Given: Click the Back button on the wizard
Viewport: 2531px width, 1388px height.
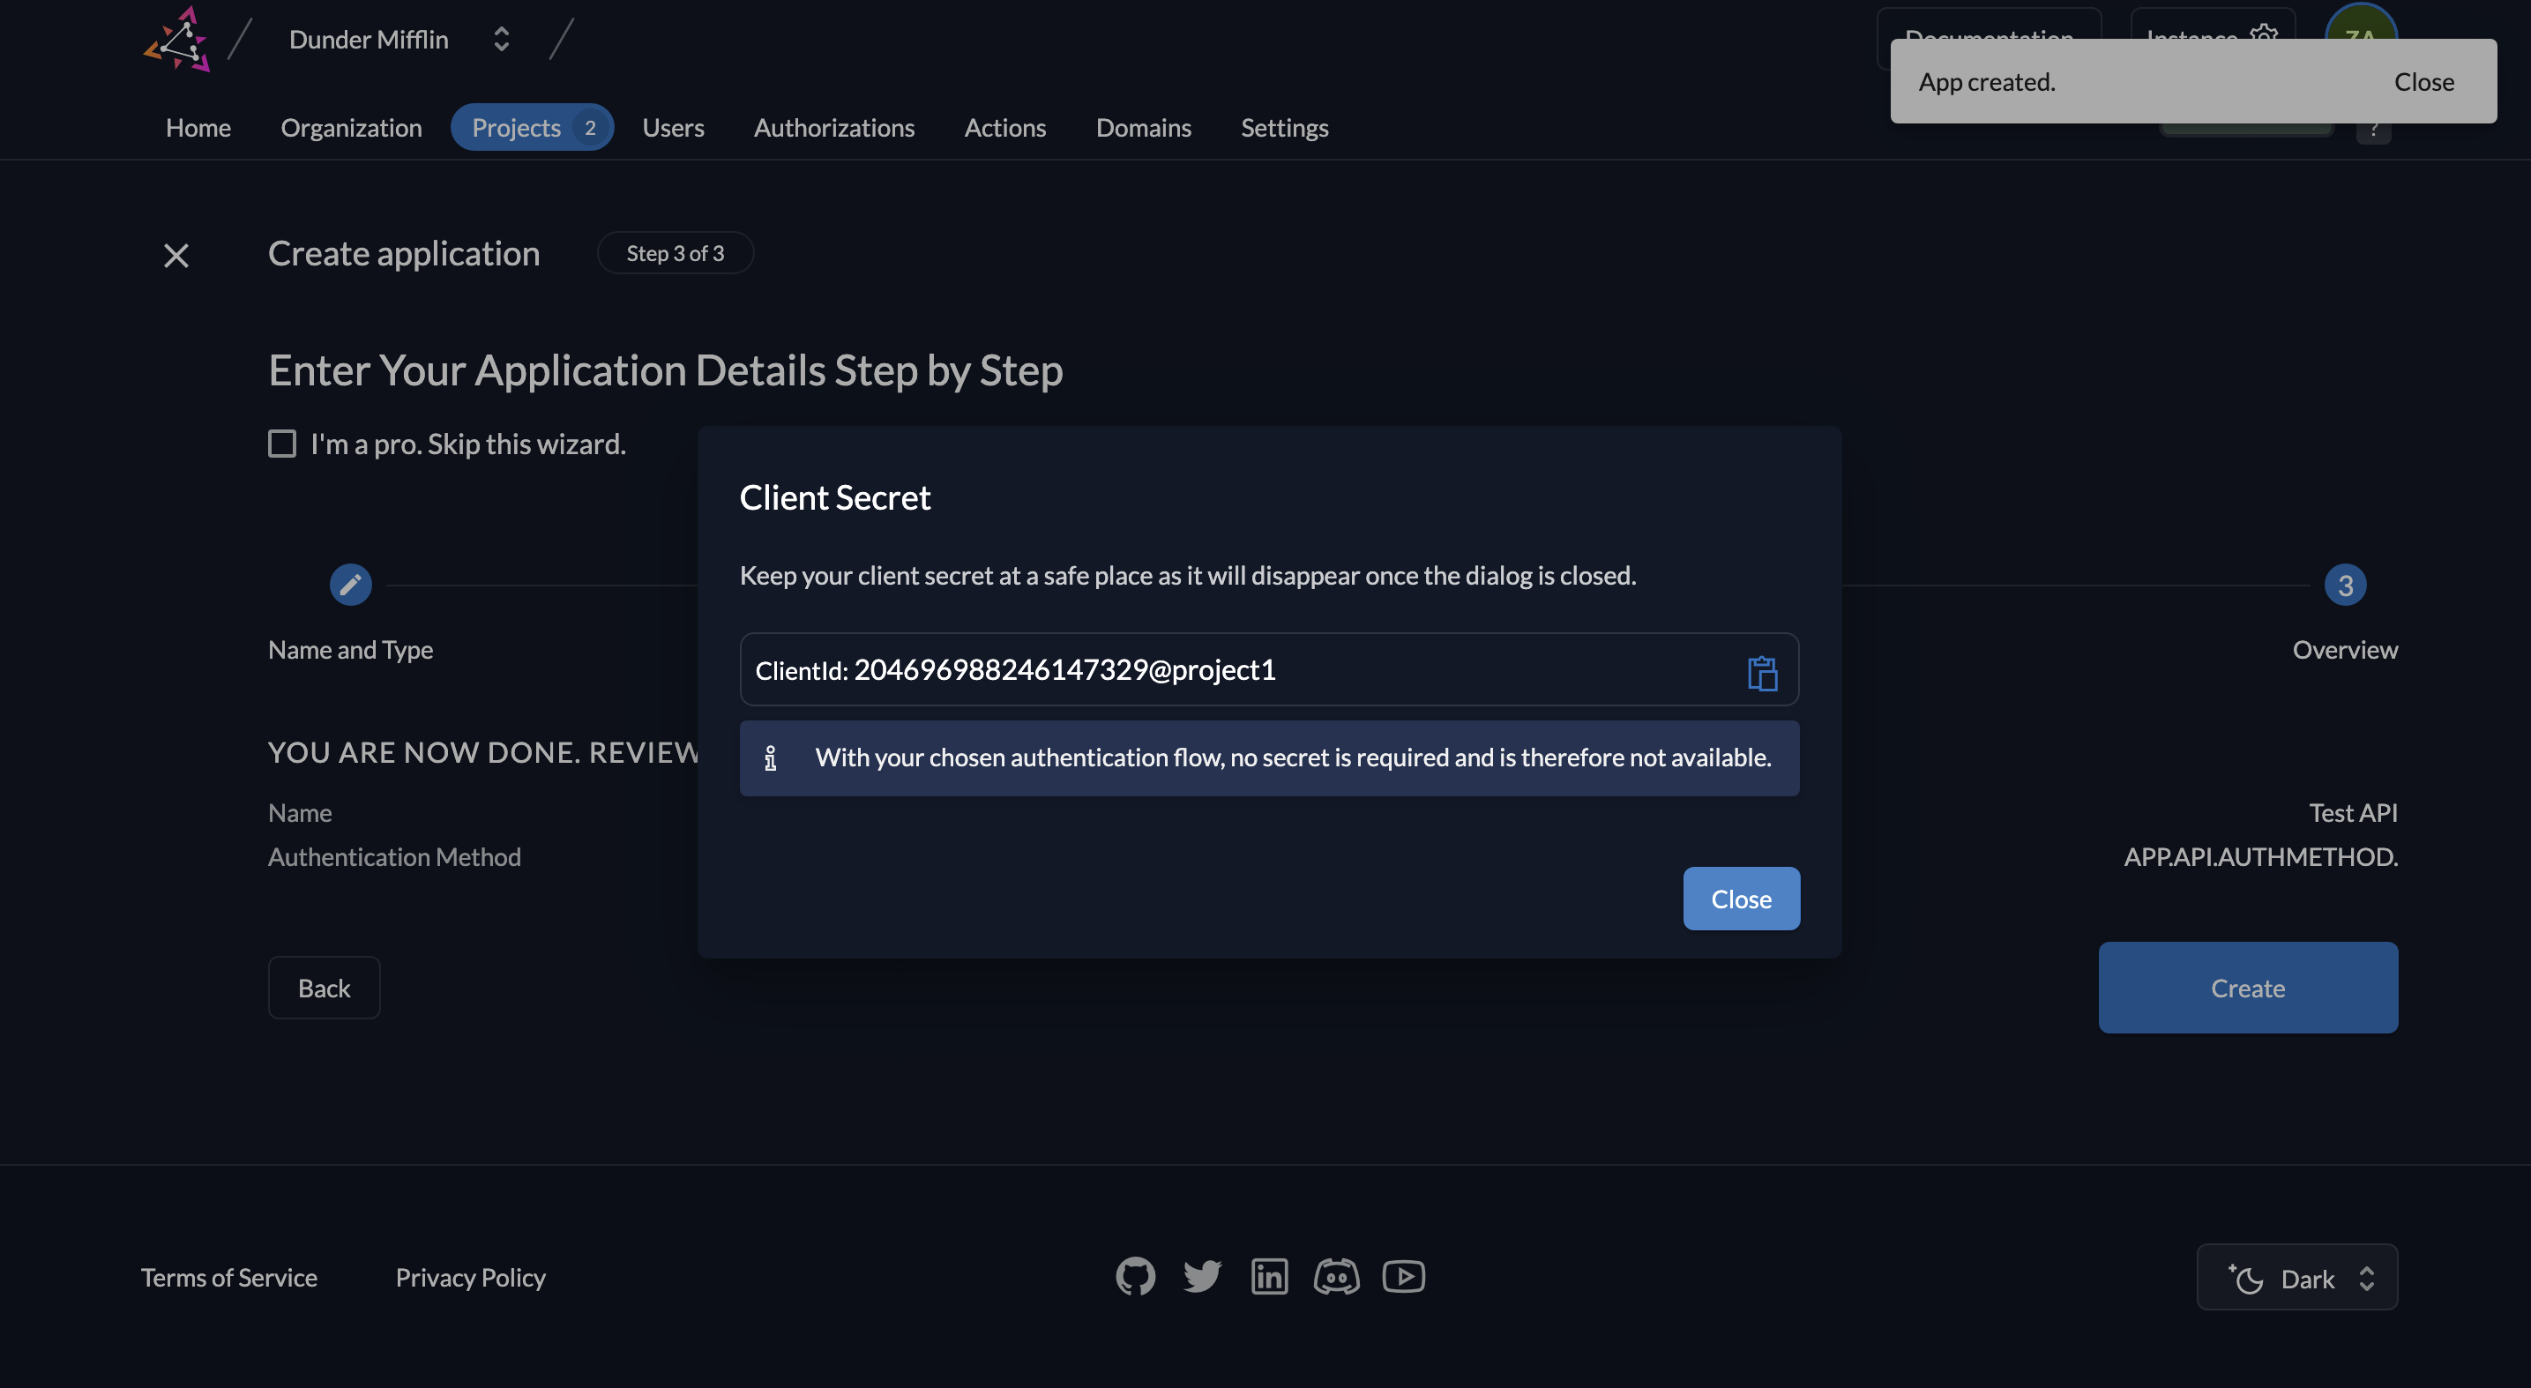Looking at the screenshot, I should [x=325, y=986].
